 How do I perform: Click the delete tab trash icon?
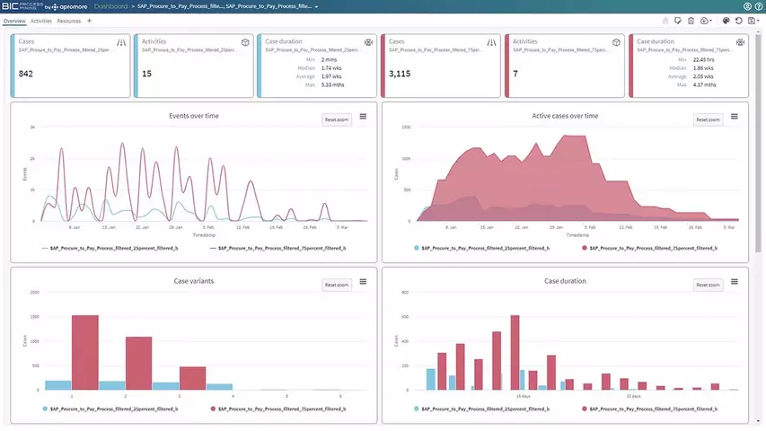point(691,21)
